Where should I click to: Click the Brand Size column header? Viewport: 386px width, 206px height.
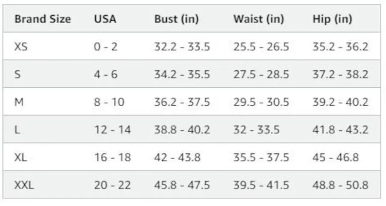pos(42,19)
